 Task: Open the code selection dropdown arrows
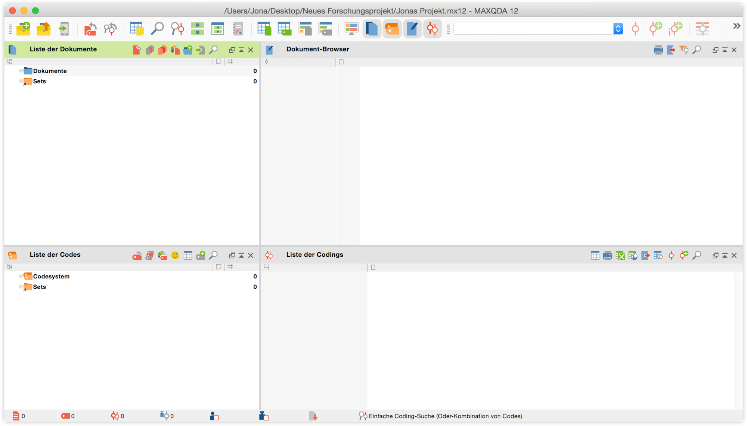tap(618, 29)
